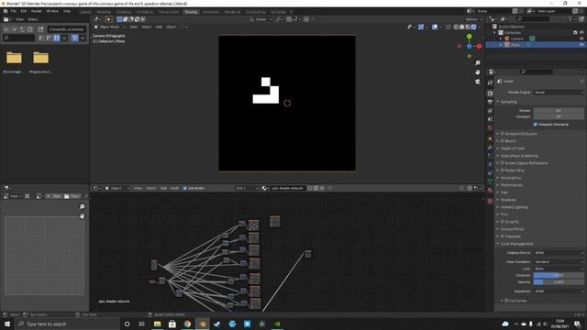Click the viewport pan hand gizmo
Image resolution: width=587 pixels, height=330 pixels.
477,71
